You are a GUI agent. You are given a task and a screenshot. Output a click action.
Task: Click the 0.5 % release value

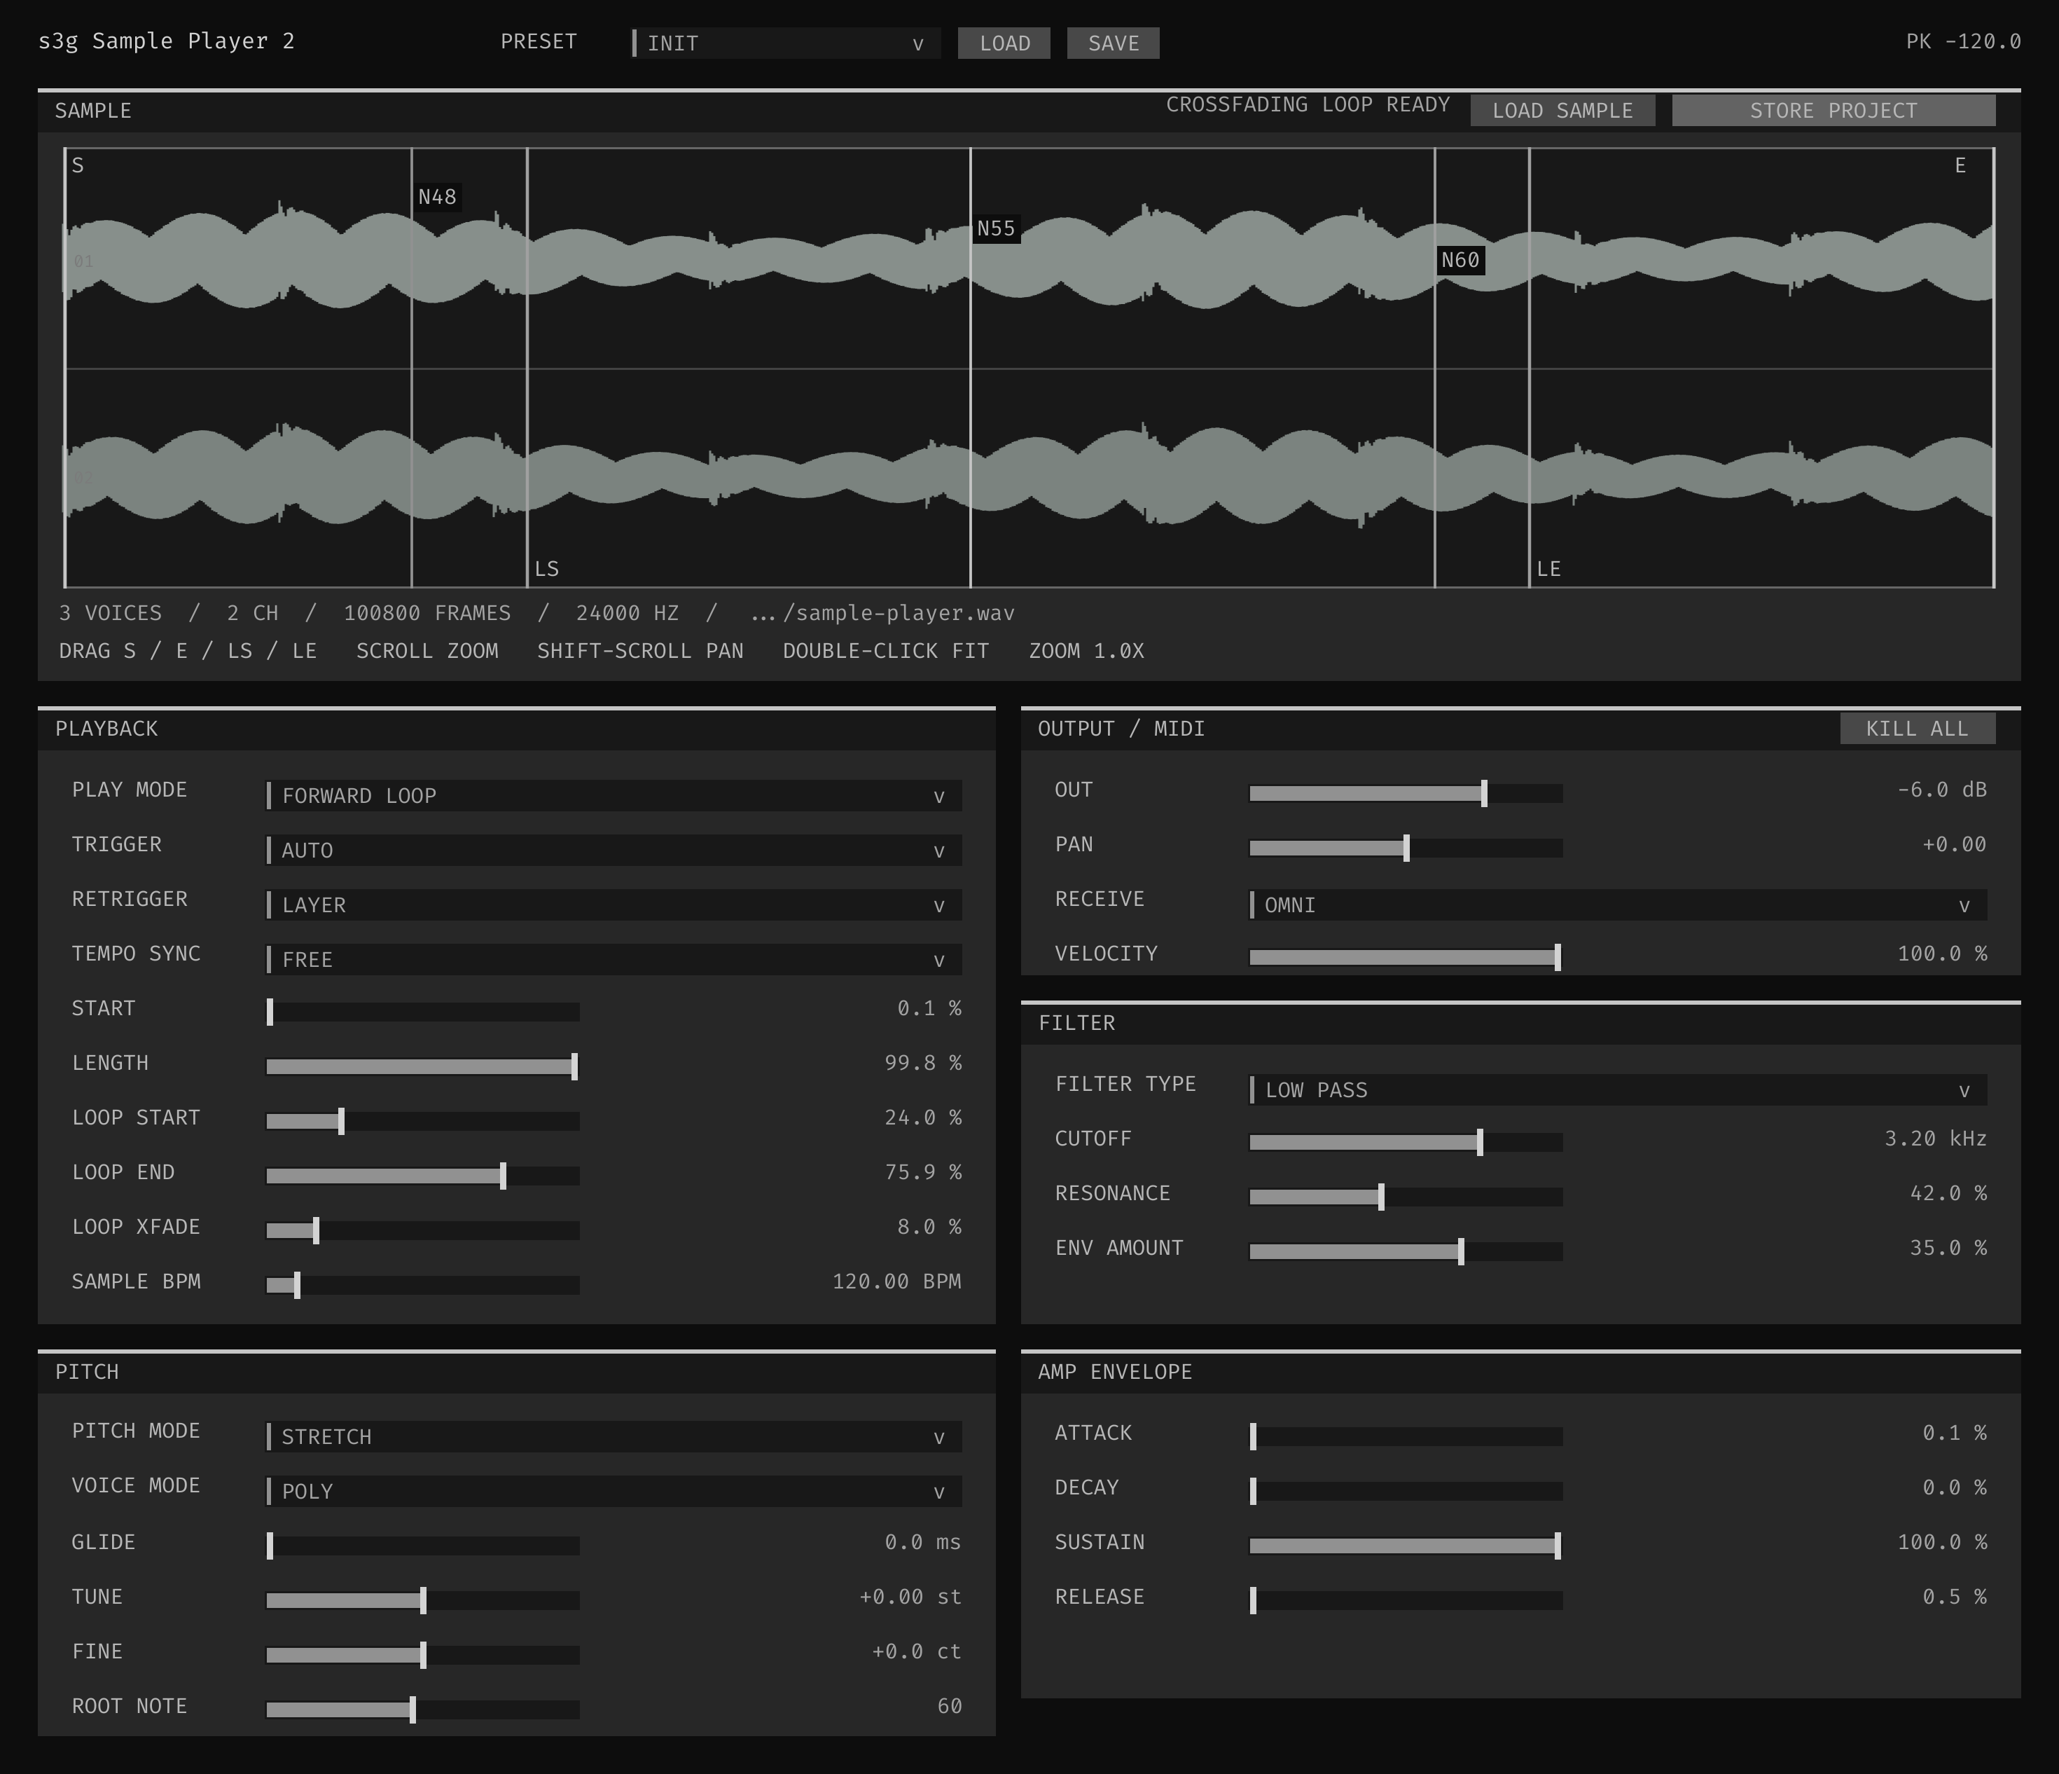1954,1597
